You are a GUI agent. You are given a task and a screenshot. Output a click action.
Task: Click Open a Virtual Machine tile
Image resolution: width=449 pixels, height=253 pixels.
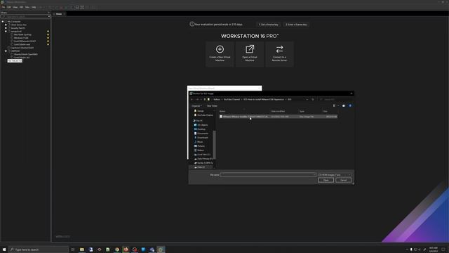coord(250,54)
